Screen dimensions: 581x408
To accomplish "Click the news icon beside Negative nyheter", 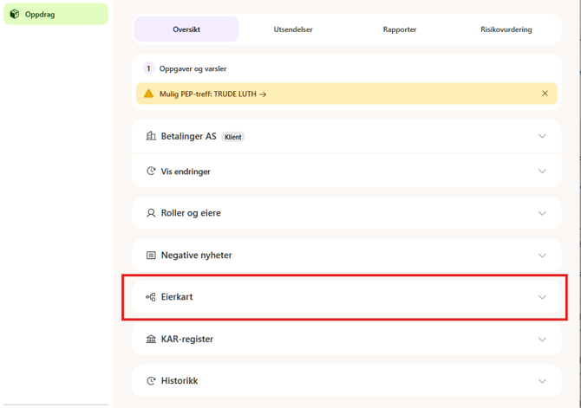I will (151, 255).
